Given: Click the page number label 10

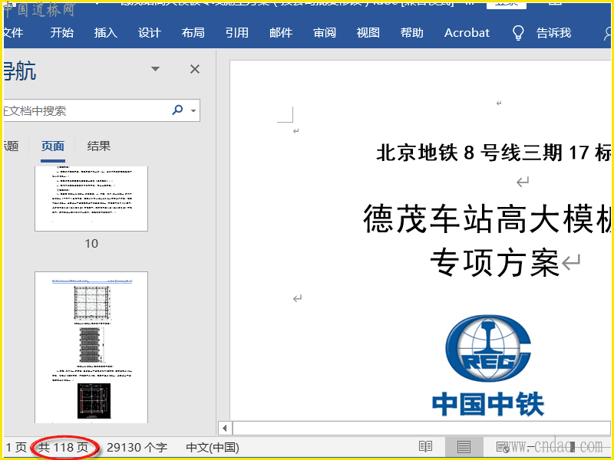Looking at the screenshot, I should [x=91, y=244].
